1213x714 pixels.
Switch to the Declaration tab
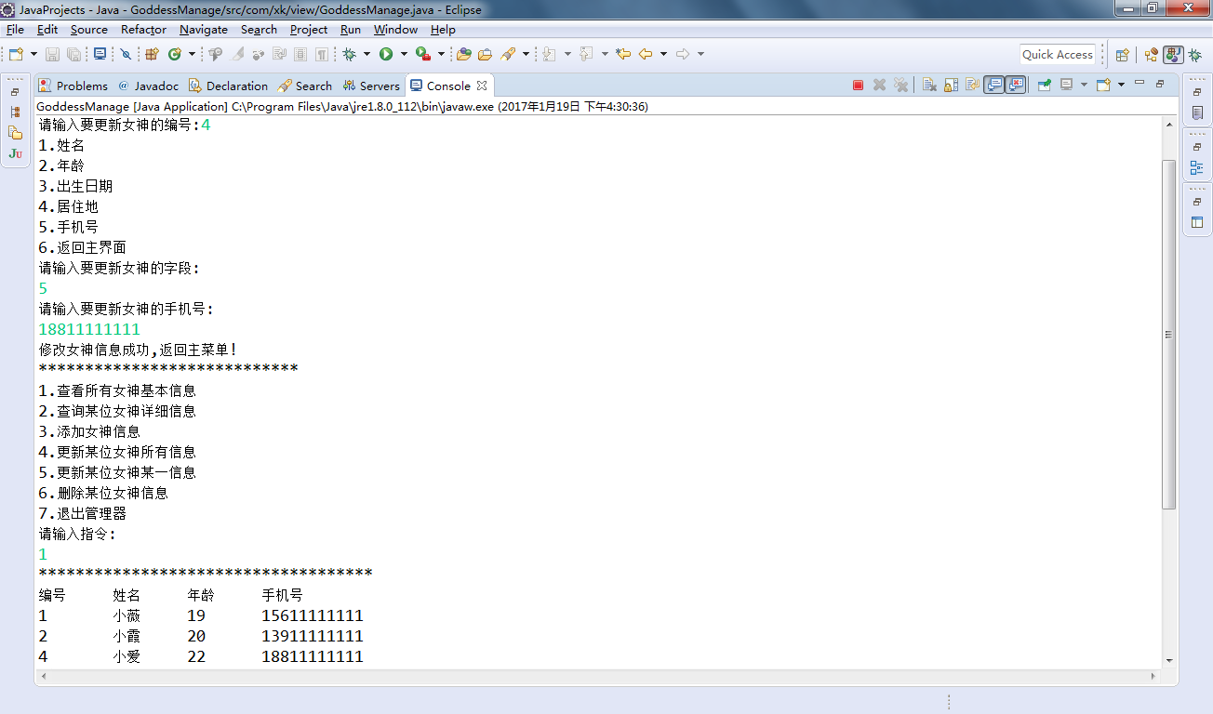click(229, 86)
